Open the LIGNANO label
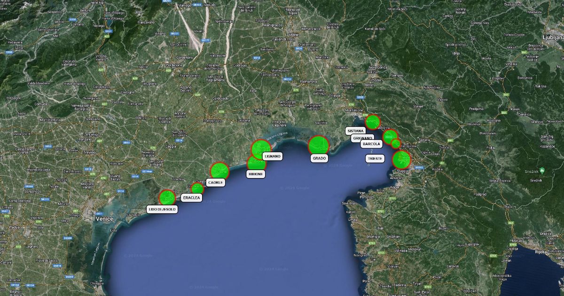 pos(273,156)
